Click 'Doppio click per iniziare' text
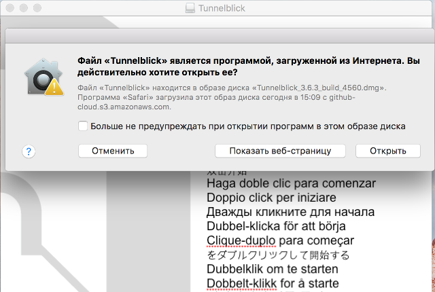 (x=271, y=198)
